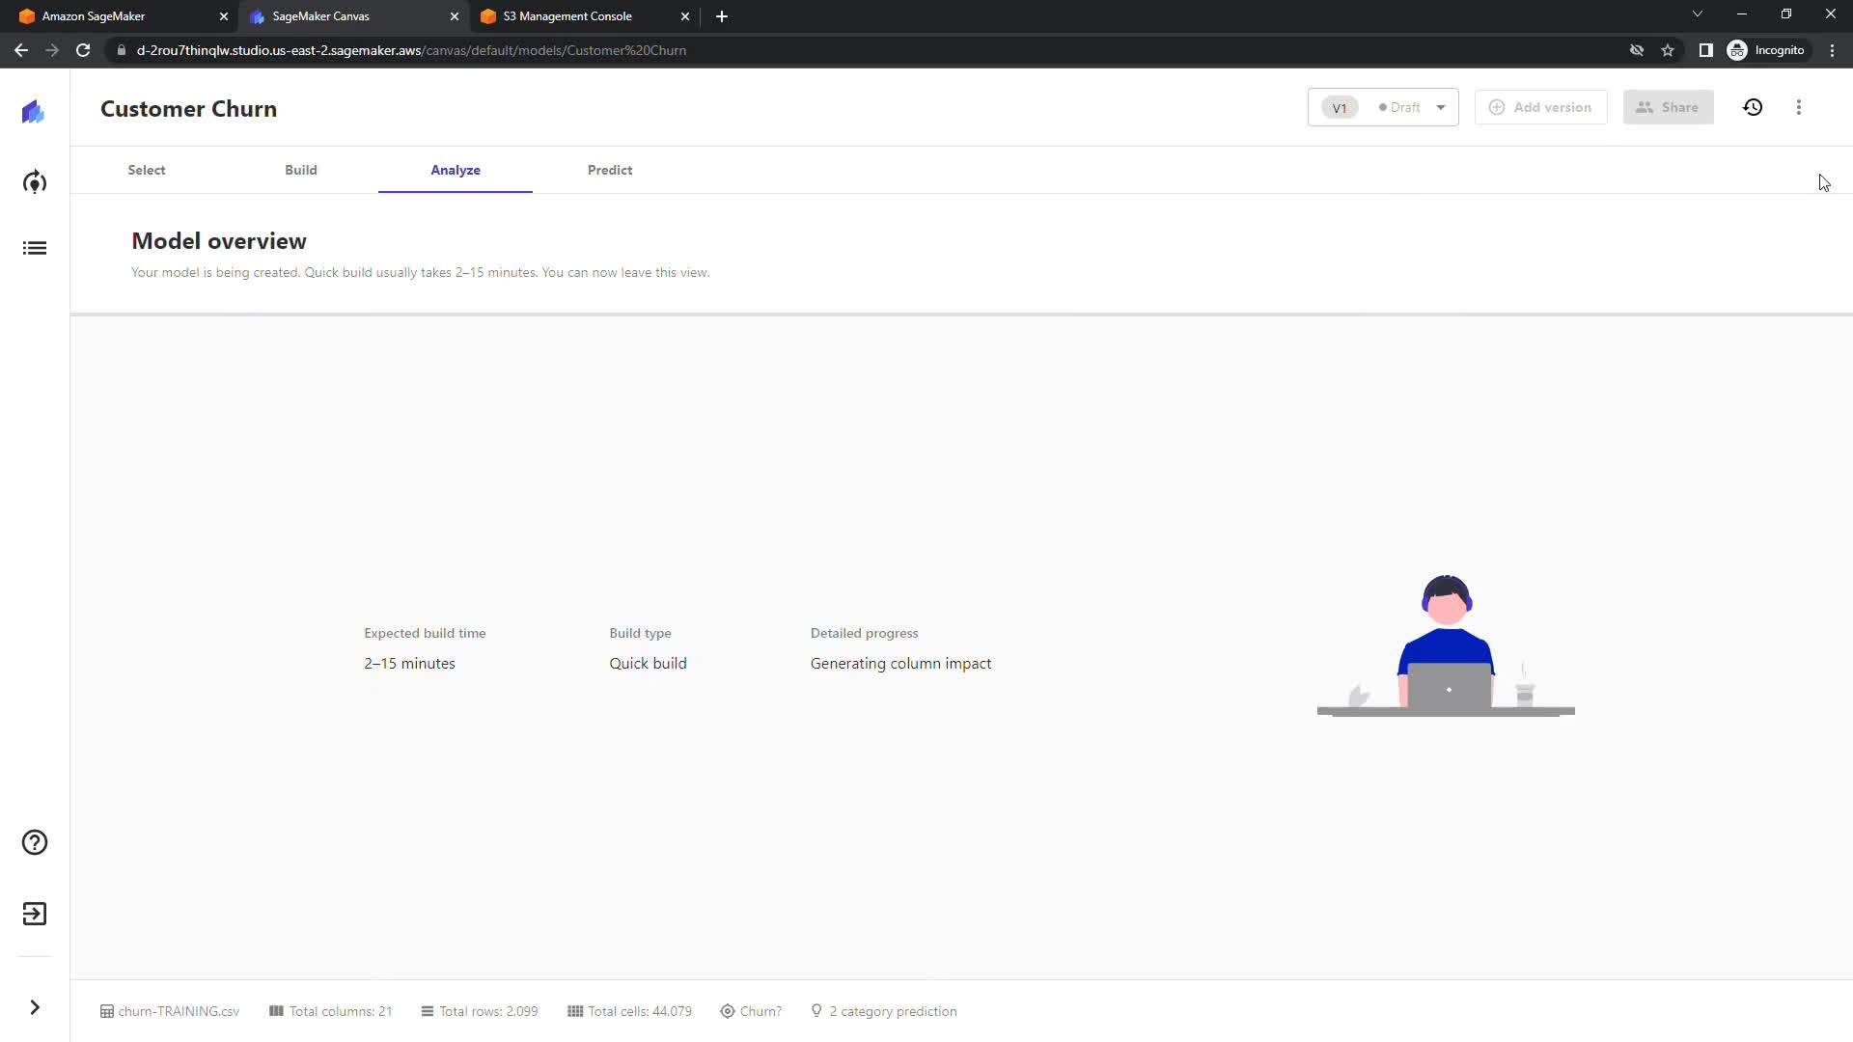The height and width of the screenshot is (1042, 1853).
Task: Open the three-dot model options menu
Action: pos(1798,107)
